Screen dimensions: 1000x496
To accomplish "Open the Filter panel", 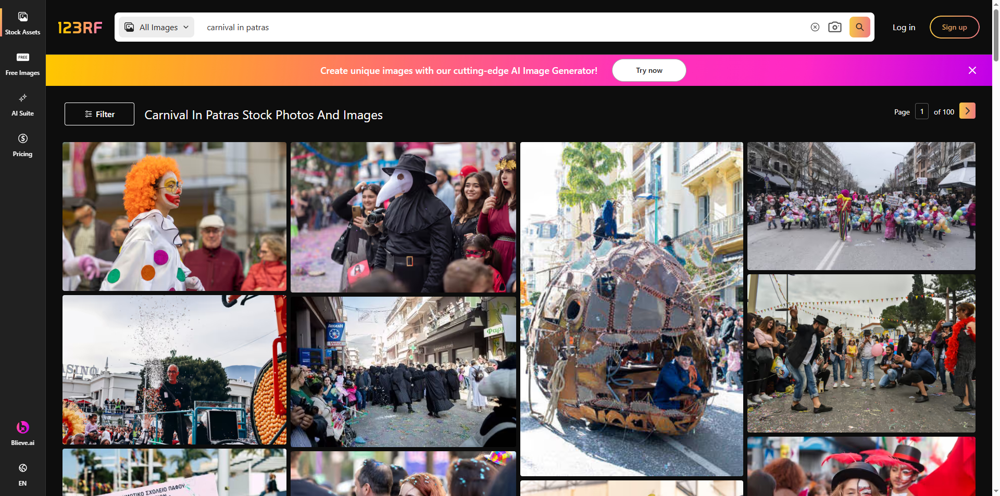I will click(x=99, y=114).
